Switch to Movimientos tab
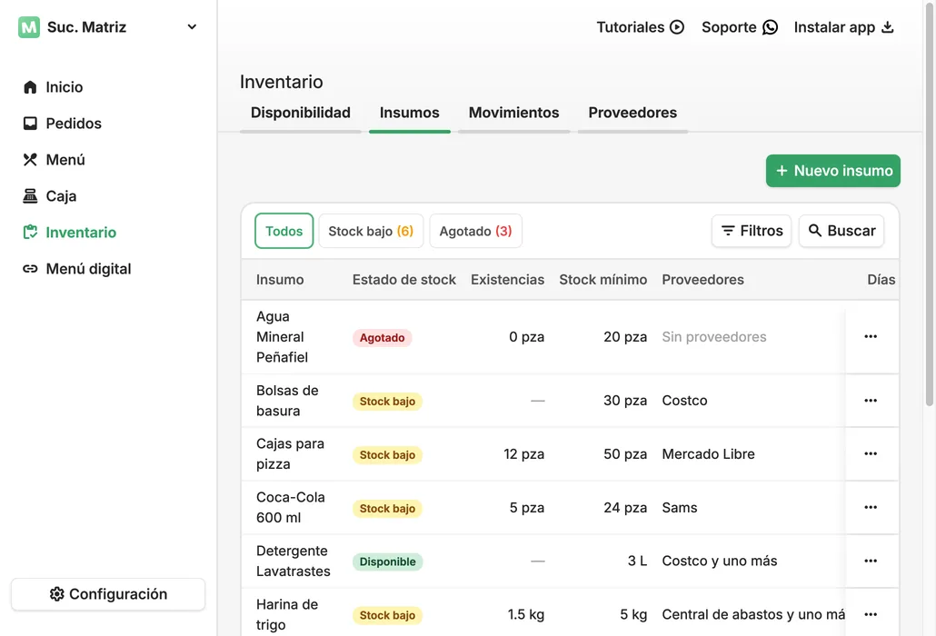This screenshot has height=636, width=936. click(514, 113)
